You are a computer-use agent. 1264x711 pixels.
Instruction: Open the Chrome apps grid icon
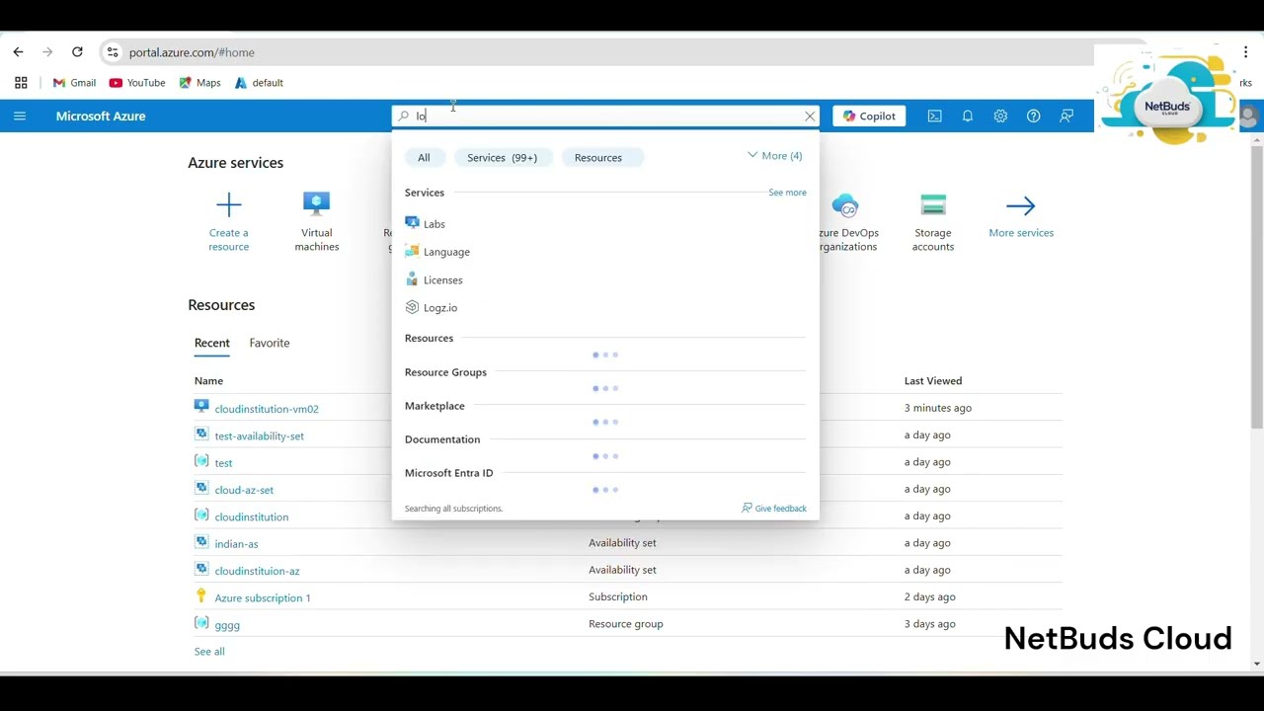(x=21, y=83)
